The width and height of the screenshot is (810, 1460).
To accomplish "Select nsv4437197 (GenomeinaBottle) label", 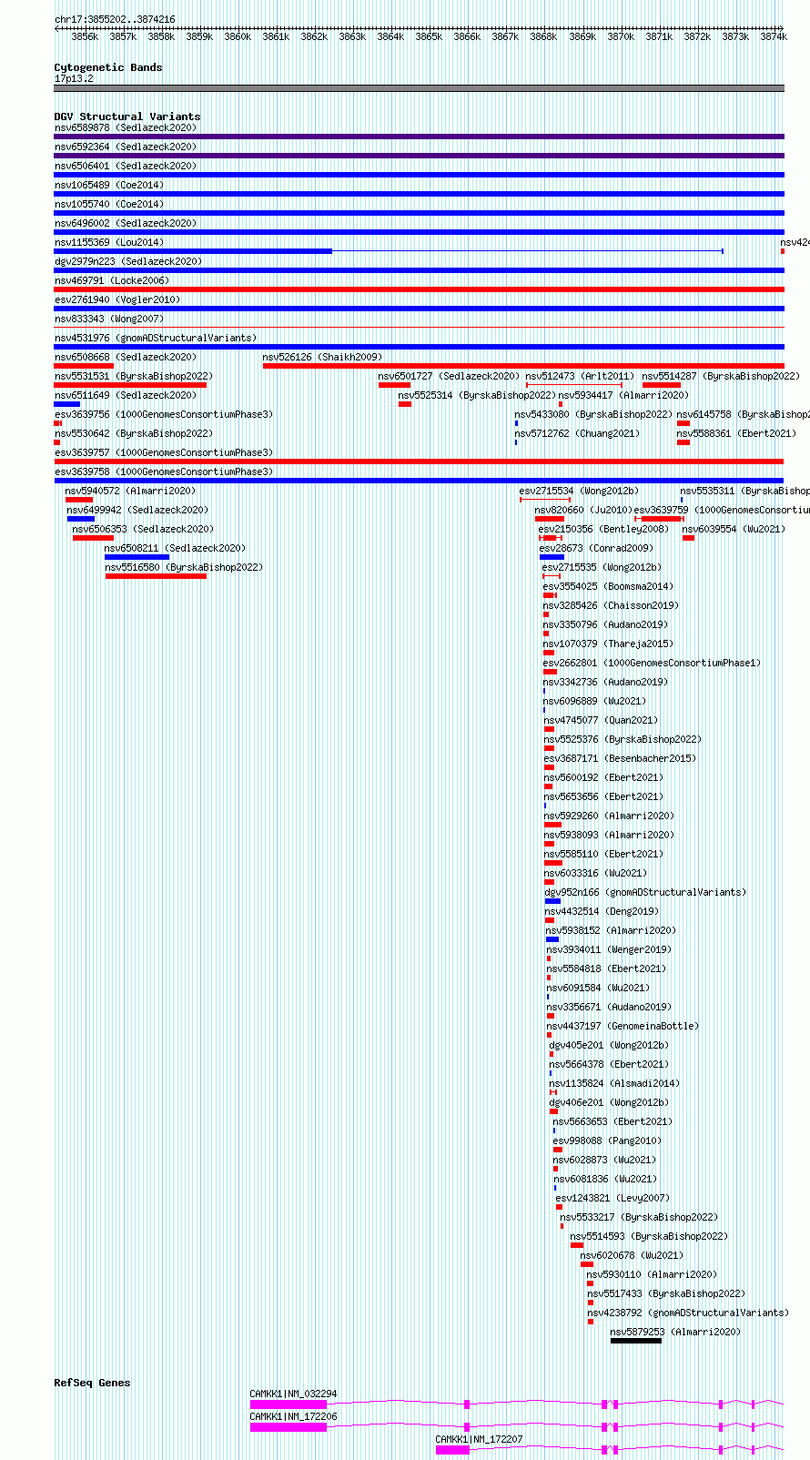I will click(x=623, y=1026).
